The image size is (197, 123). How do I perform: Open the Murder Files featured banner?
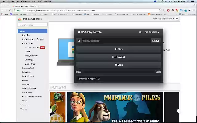click(115, 107)
